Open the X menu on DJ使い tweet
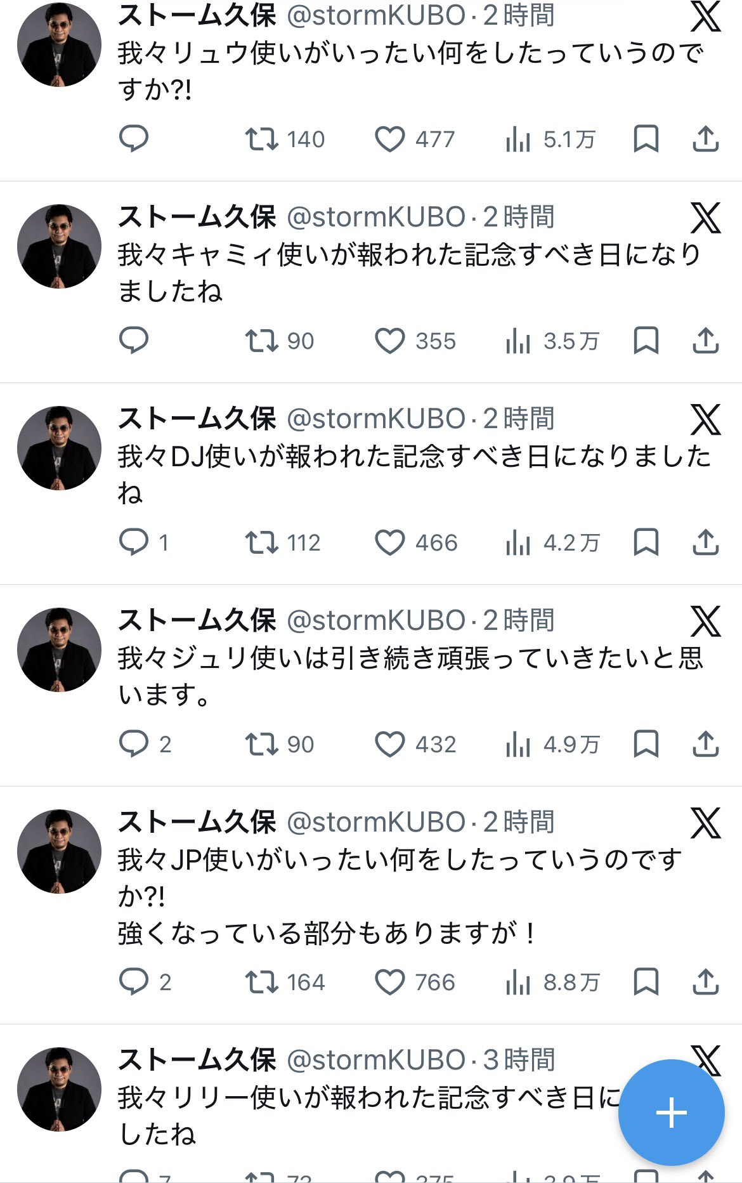Image resolution: width=742 pixels, height=1183 pixels. pos(705,420)
